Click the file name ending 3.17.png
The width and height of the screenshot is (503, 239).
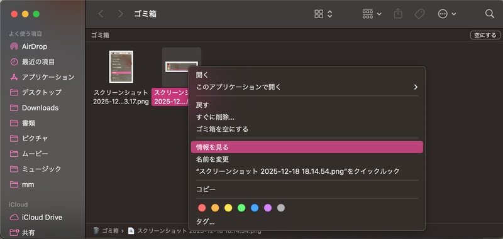(x=121, y=97)
